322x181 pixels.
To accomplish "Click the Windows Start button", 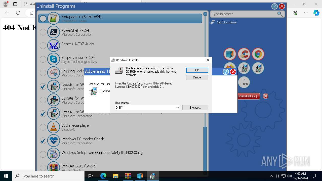I will 6,176.
